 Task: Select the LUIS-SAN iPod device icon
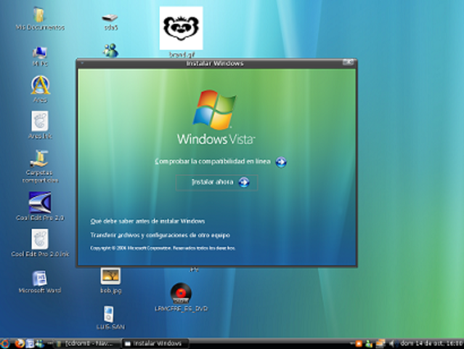pyautogui.click(x=109, y=314)
